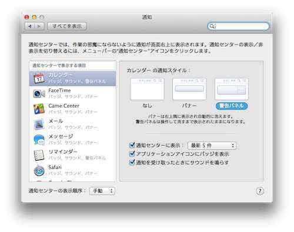Open the 最新 5 件 dropdown
The height and width of the screenshot is (232, 294).
coord(212,145)
